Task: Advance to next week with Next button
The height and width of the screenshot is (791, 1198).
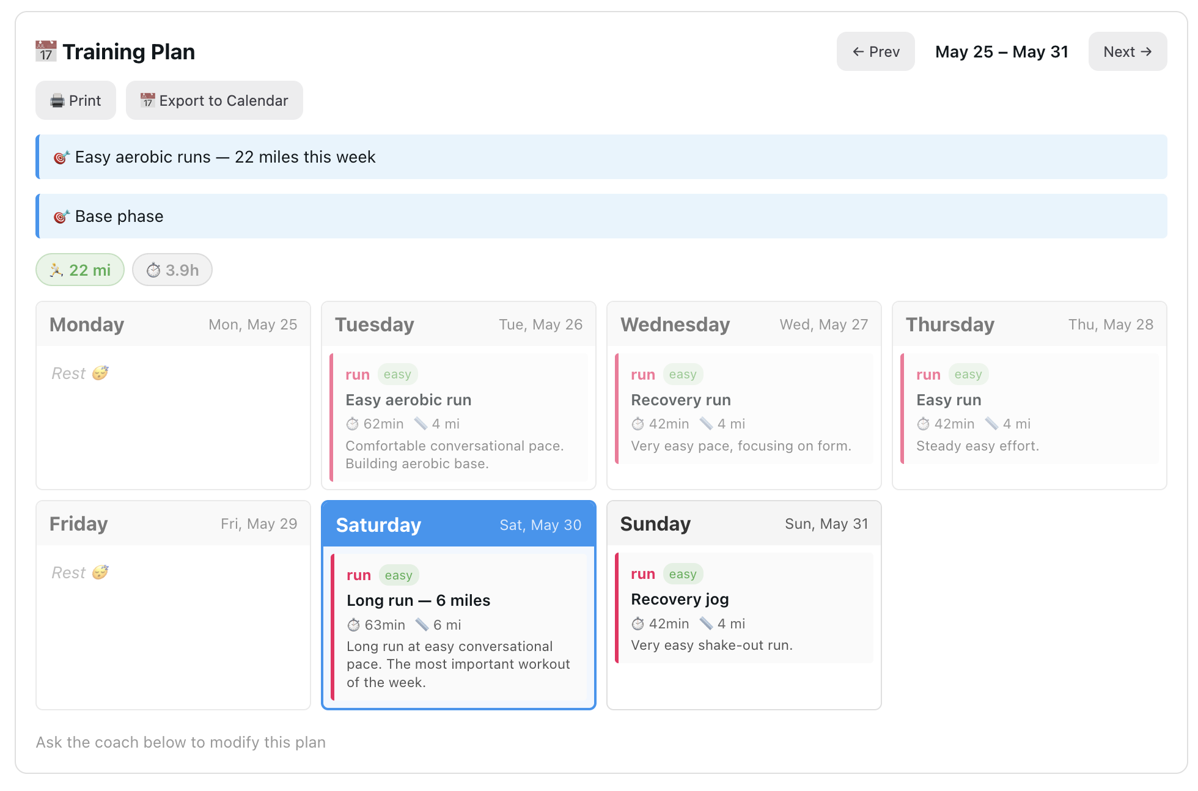Action: pos(1127,51)
